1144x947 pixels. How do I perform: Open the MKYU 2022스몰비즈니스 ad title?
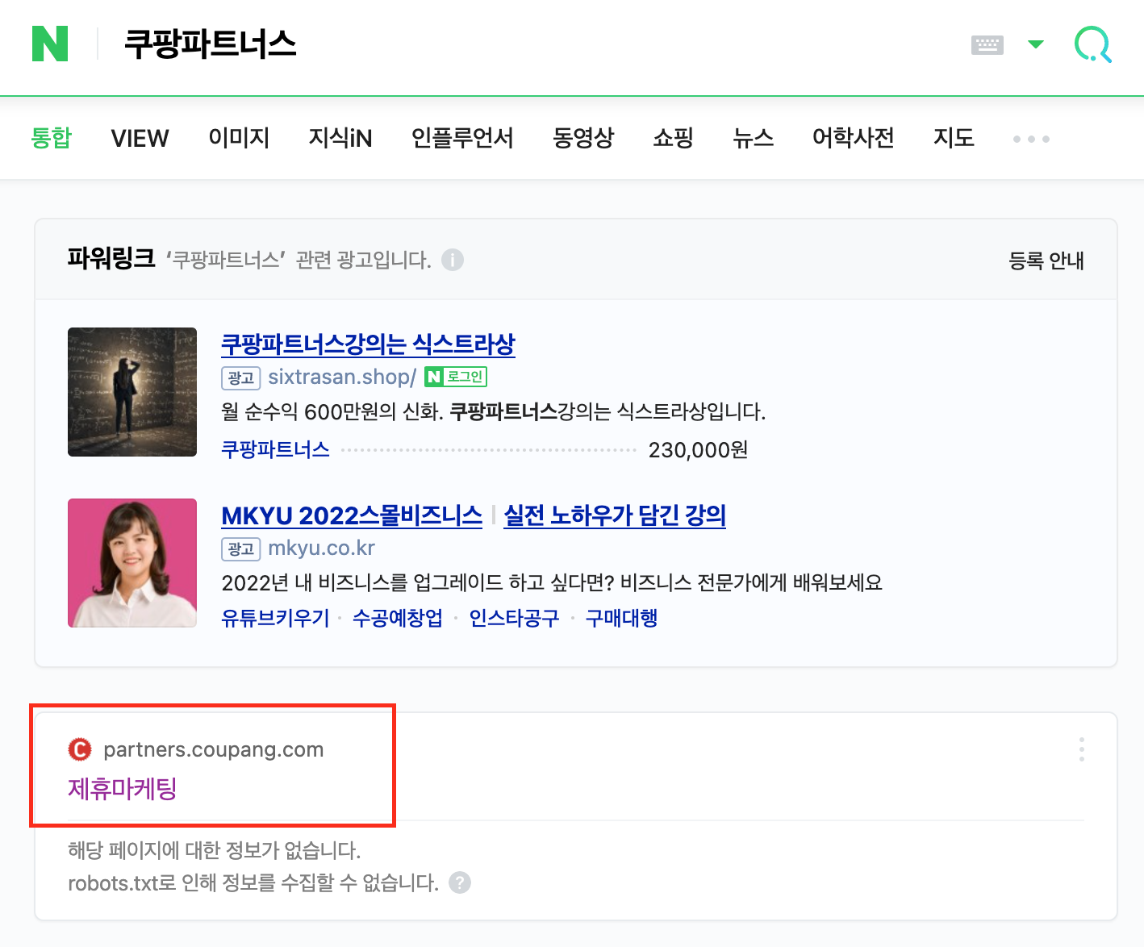pyautogui.click(x=352, y=515)
